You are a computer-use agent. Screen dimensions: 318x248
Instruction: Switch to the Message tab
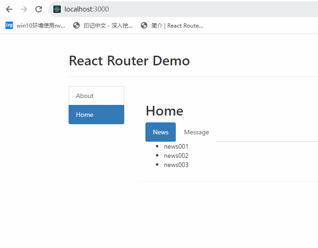click(197, 132)
